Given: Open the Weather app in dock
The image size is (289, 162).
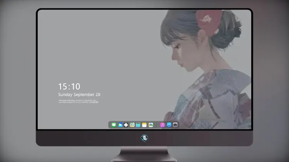Looking at the screenshot, I should coord(120,125).
